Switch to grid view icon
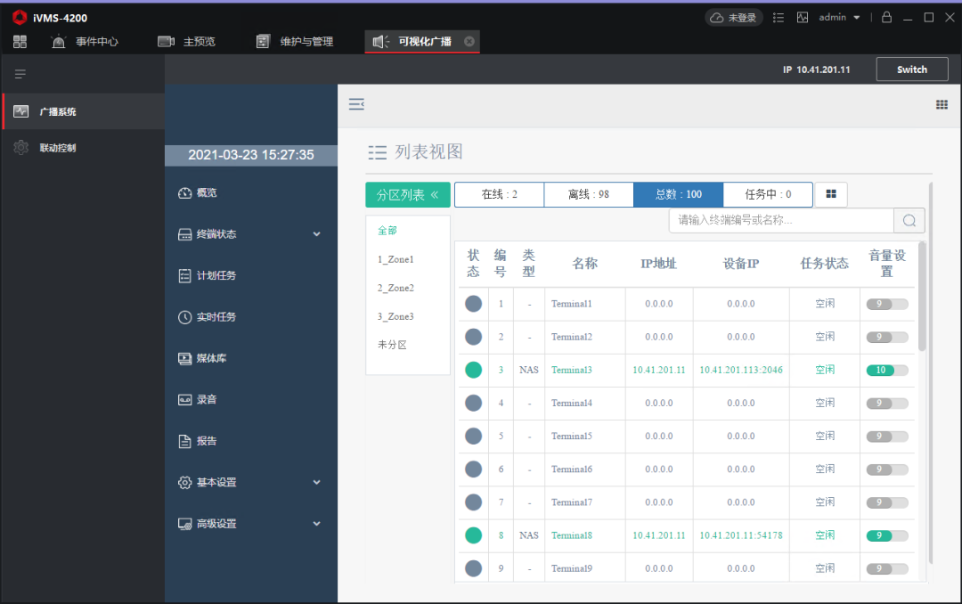The width and height of the screenshot is (962, 604). click(831, 194)
